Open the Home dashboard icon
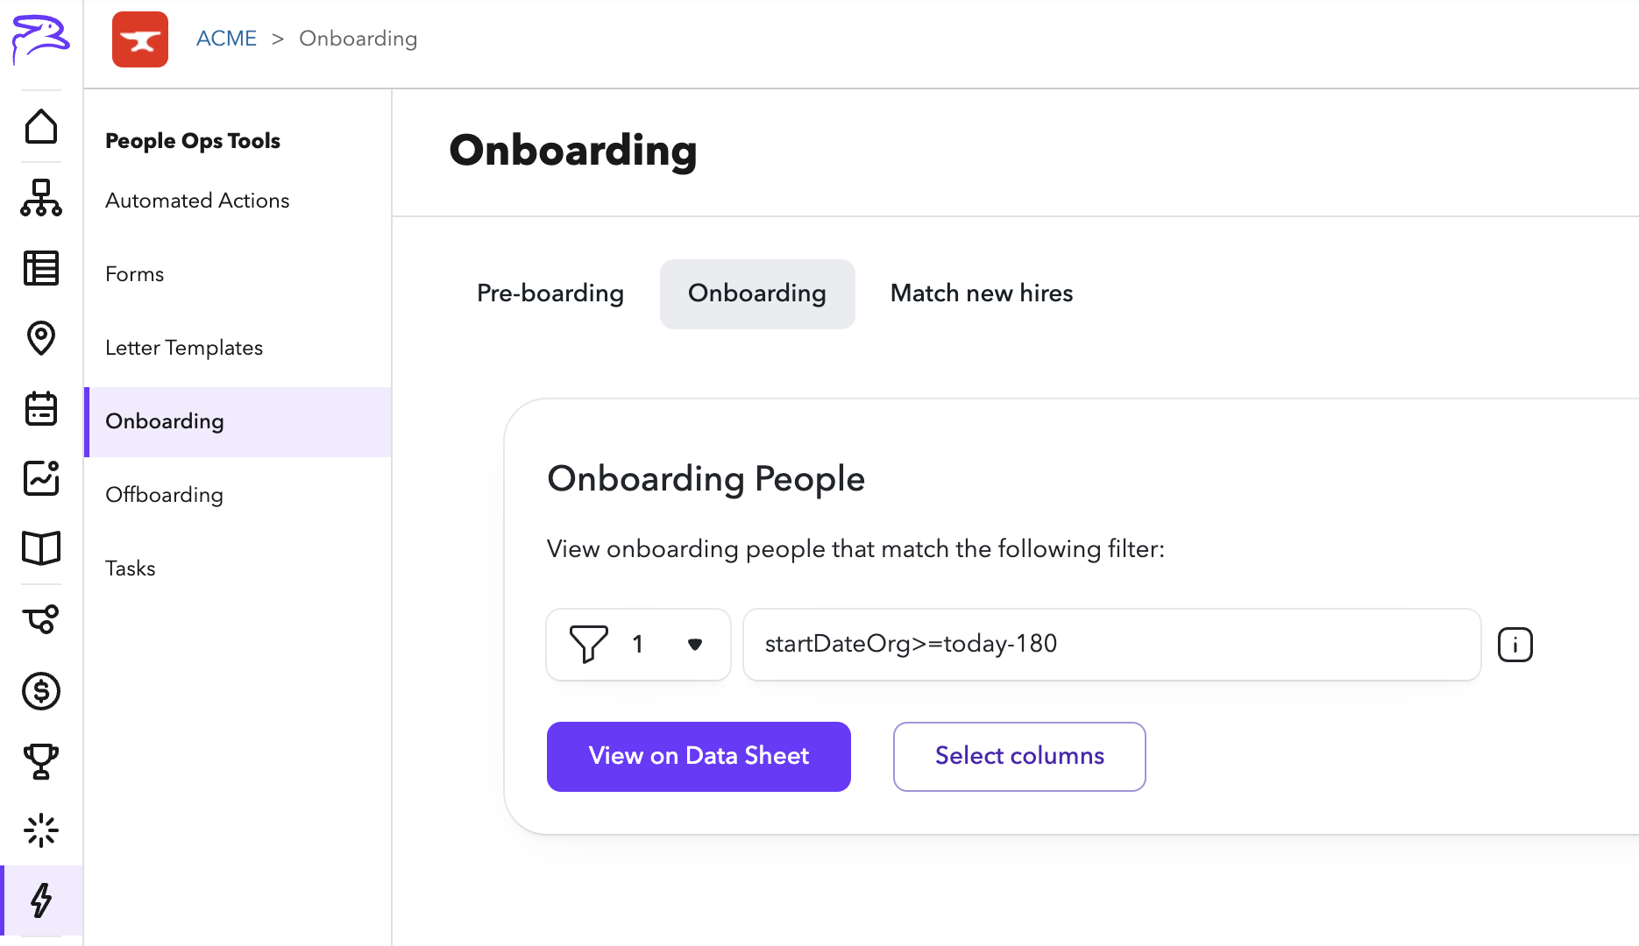1639x946 pixels. [40, 127]
